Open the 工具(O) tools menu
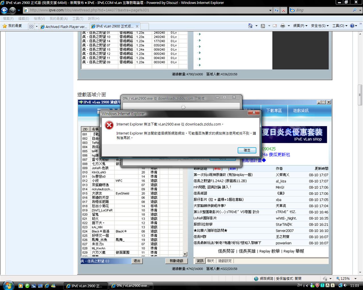 (339, 26)
